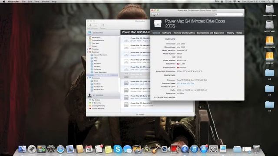Open Stickies notes from the dock
Image resolution: width=278 pixels, height=156 pixels.
pos(108,149)
